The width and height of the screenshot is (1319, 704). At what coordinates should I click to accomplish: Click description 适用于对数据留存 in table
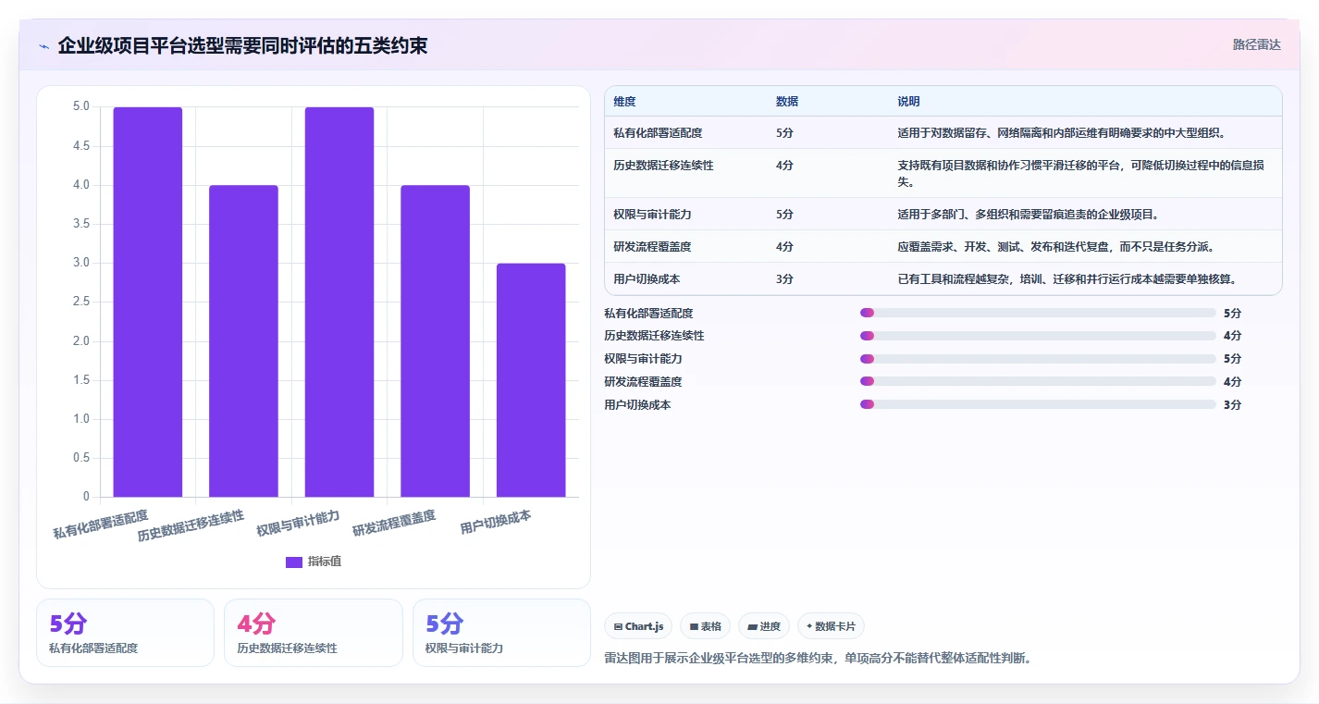[1061, 133]
